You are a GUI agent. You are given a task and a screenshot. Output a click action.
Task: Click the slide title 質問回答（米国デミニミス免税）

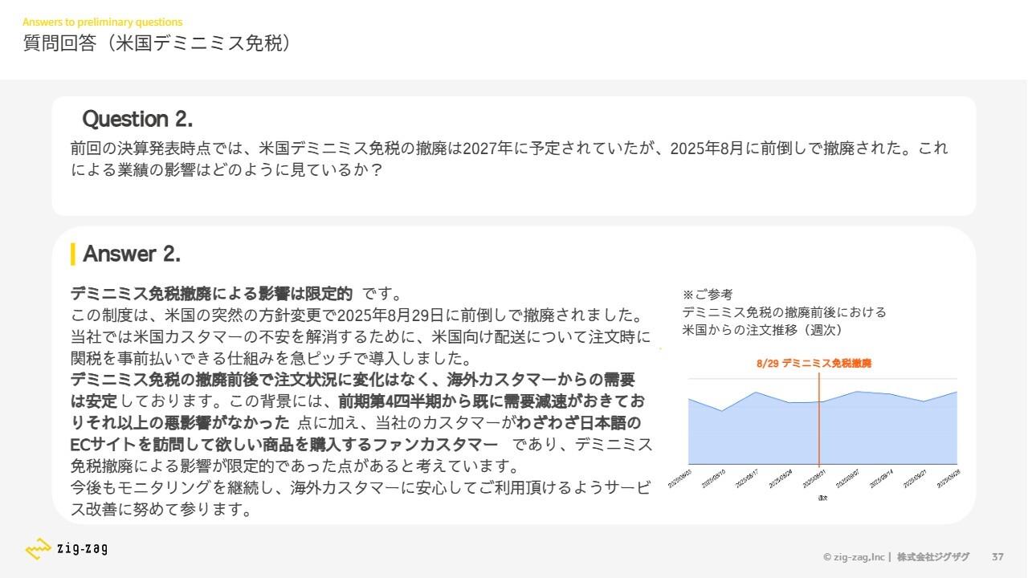point(157,43)
